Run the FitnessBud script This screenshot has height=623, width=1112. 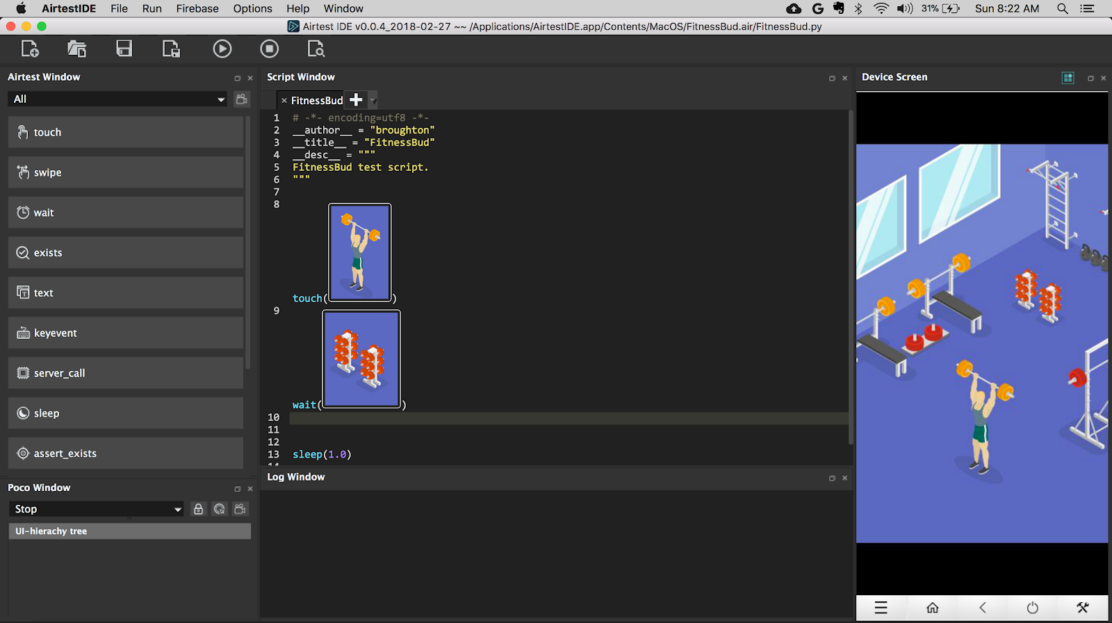(222, 49)
